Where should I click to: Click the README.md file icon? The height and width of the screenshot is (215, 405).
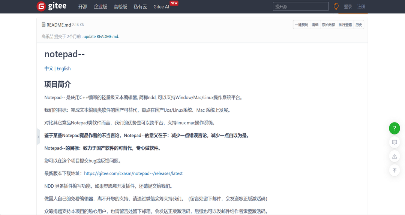43,25
